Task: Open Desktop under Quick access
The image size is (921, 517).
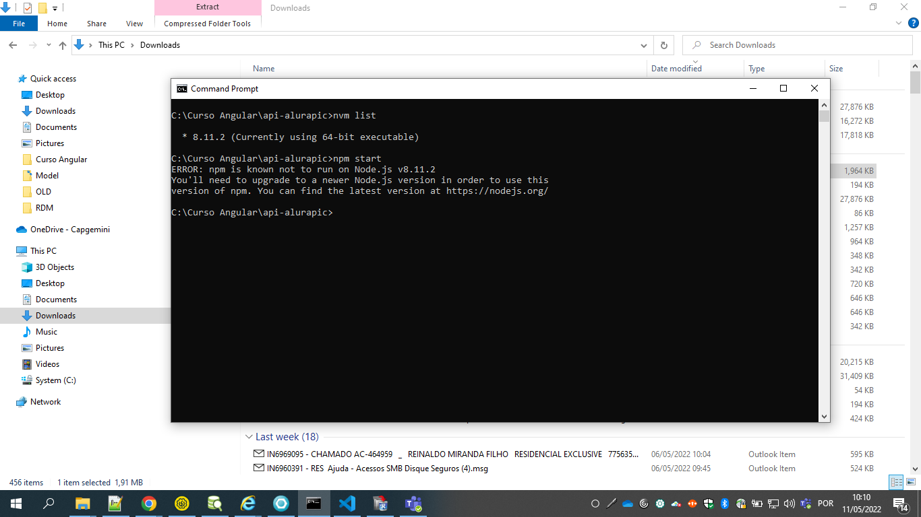Action: [x=50, y=95]
